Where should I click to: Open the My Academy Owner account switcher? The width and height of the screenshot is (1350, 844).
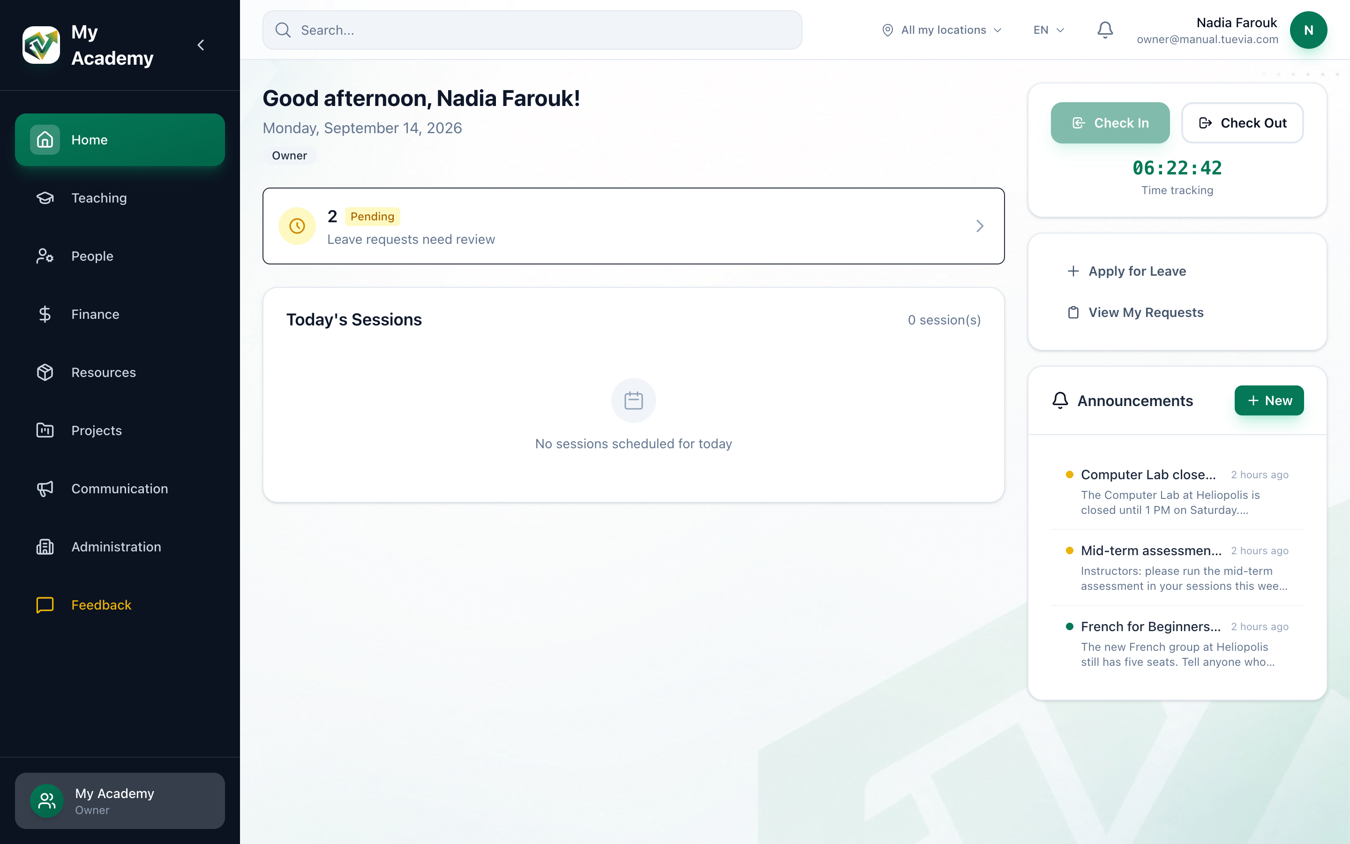pyautogui.click(x=120, y=800)
